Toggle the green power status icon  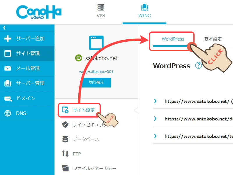(x=79, y=58)
